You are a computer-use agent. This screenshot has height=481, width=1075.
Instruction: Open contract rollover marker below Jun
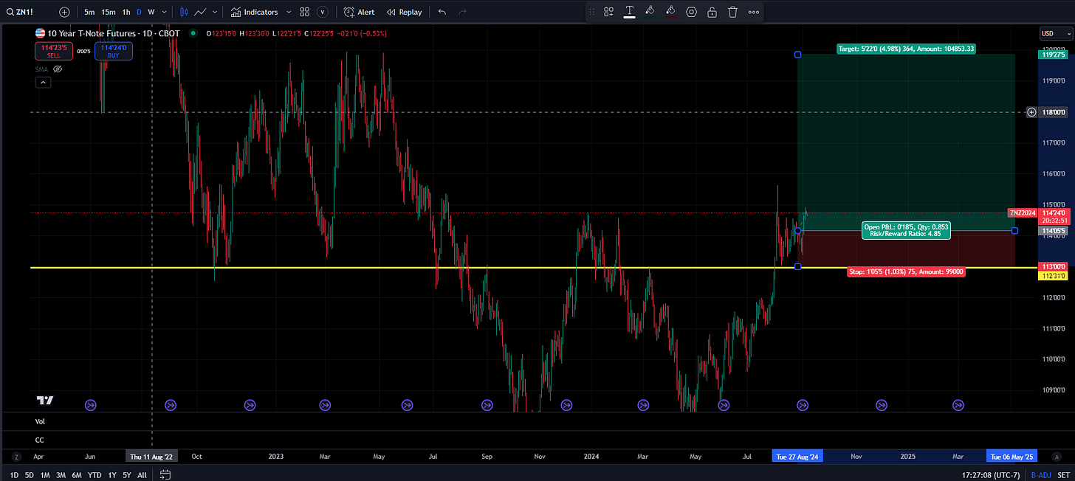click(91, 405)
